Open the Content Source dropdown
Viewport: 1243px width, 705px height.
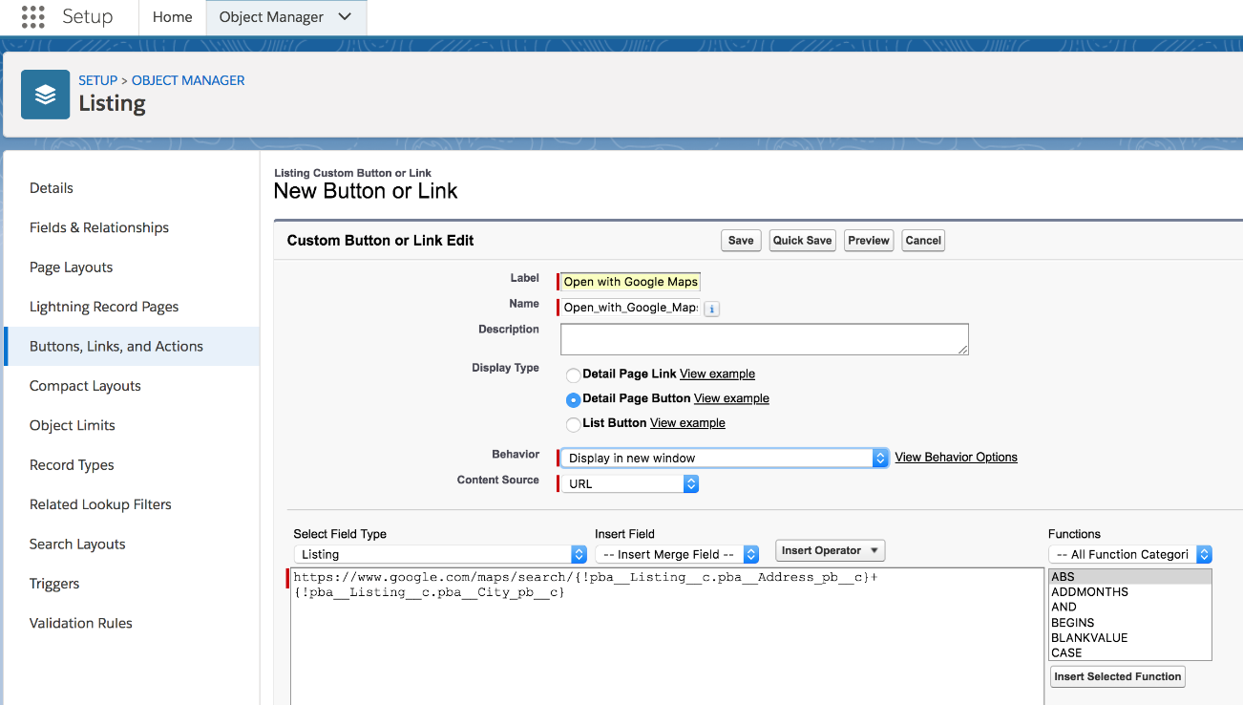pyautogui.click(x=690, y=483)
